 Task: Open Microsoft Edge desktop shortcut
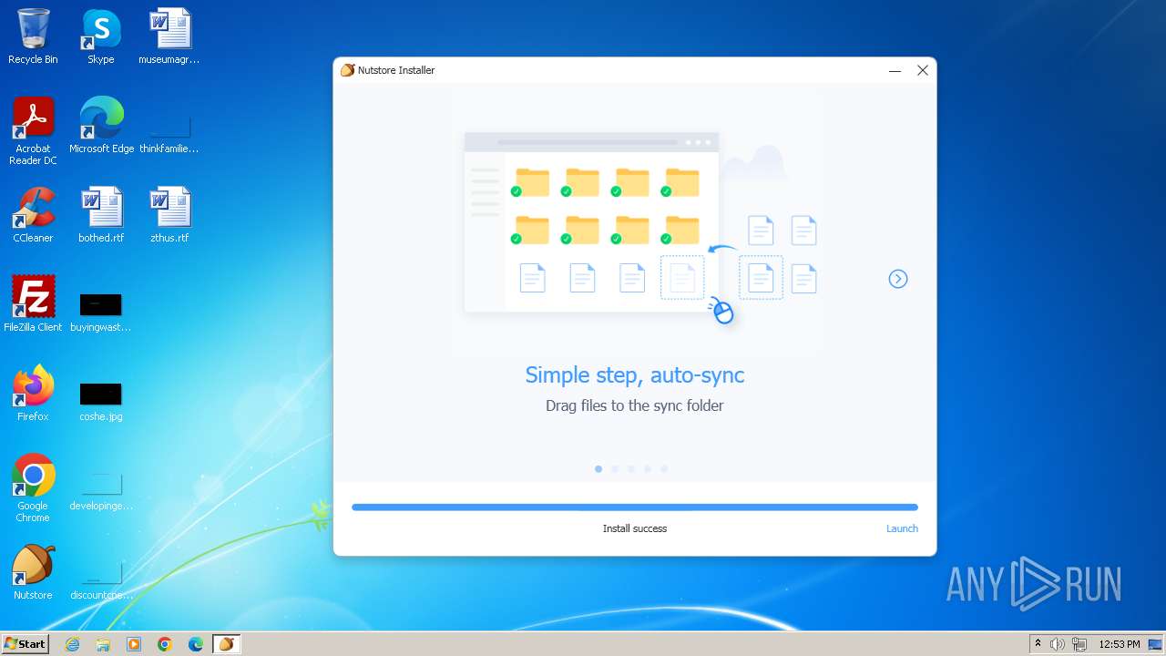(x=101, y=126)
